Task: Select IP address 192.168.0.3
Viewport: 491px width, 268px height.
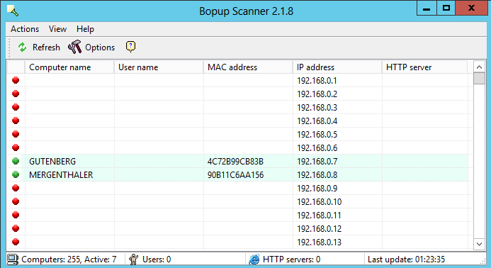Action: 317,108
